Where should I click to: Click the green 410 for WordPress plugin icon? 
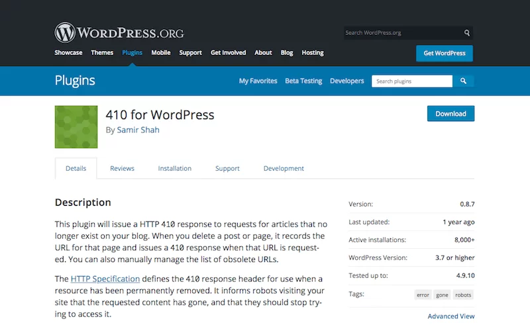click(x=76, y=126)
